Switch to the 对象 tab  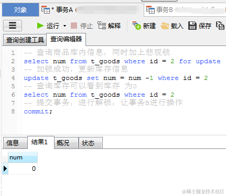point(20,10)
